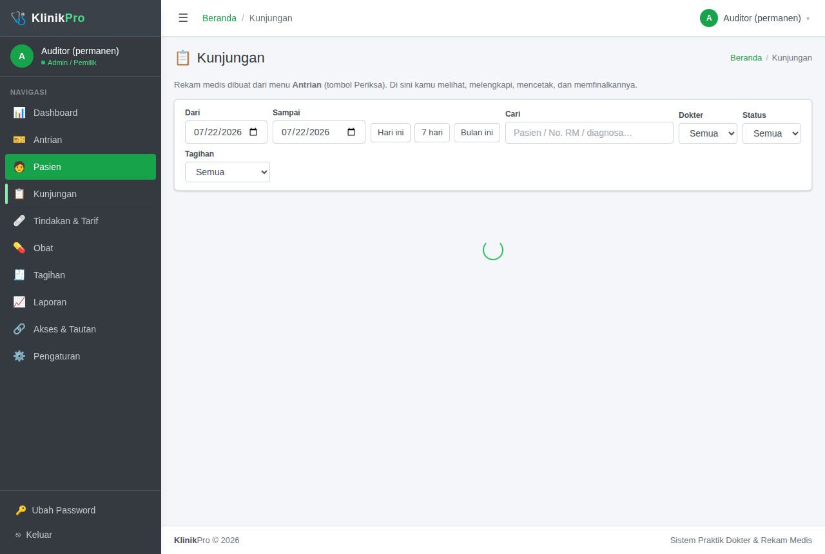Open the Dashboard chart icon in the sidebar

coord(19,113)
